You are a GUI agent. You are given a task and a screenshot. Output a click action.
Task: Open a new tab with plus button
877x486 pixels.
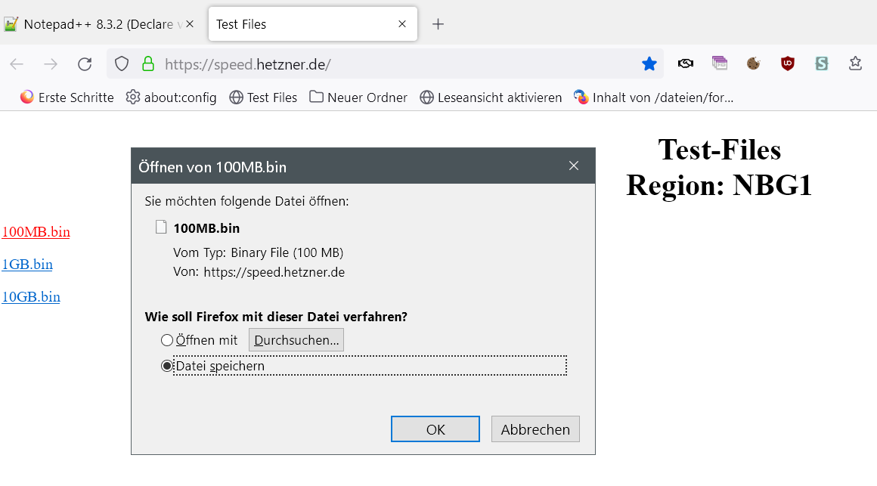pos(438,24)
